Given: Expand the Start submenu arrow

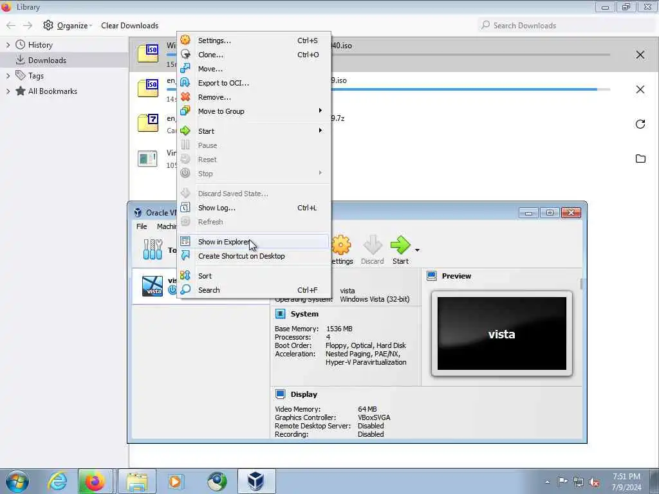Looking at the screenshot, I should pyautogui.click(x=320, y=131).
